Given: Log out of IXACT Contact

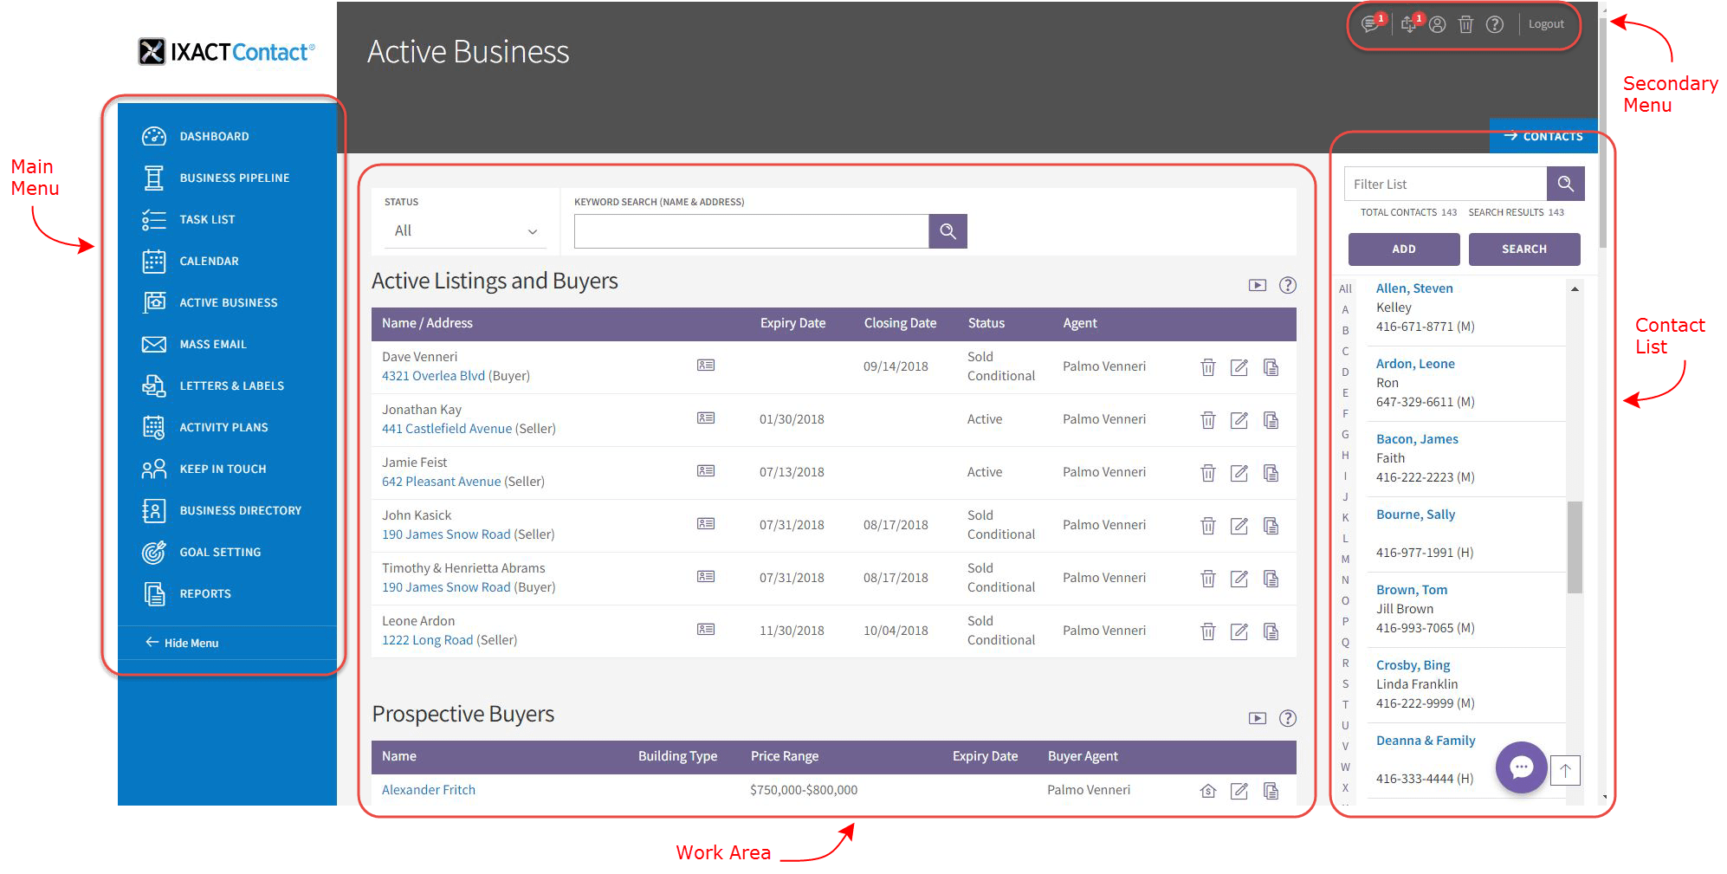Looking at the screenshot, I should pyautogui.click(x=1546, y=24).
